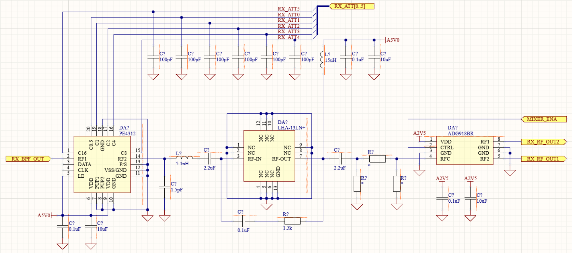Select the RX_RF_OUT1 output port
Screen dimensions: 572x253
543,159
